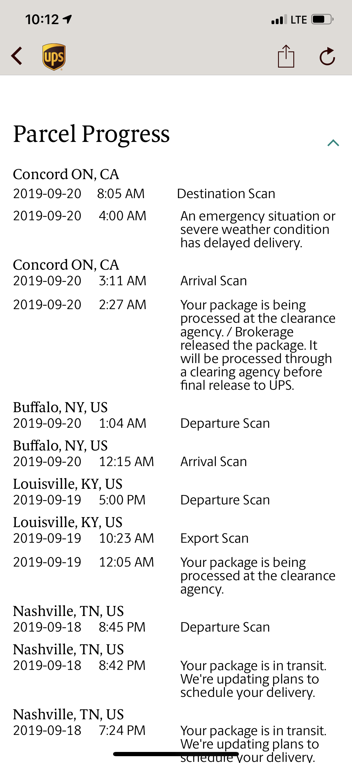
Task: Tap the location arrow beside clock
Action: pos(67,19)
